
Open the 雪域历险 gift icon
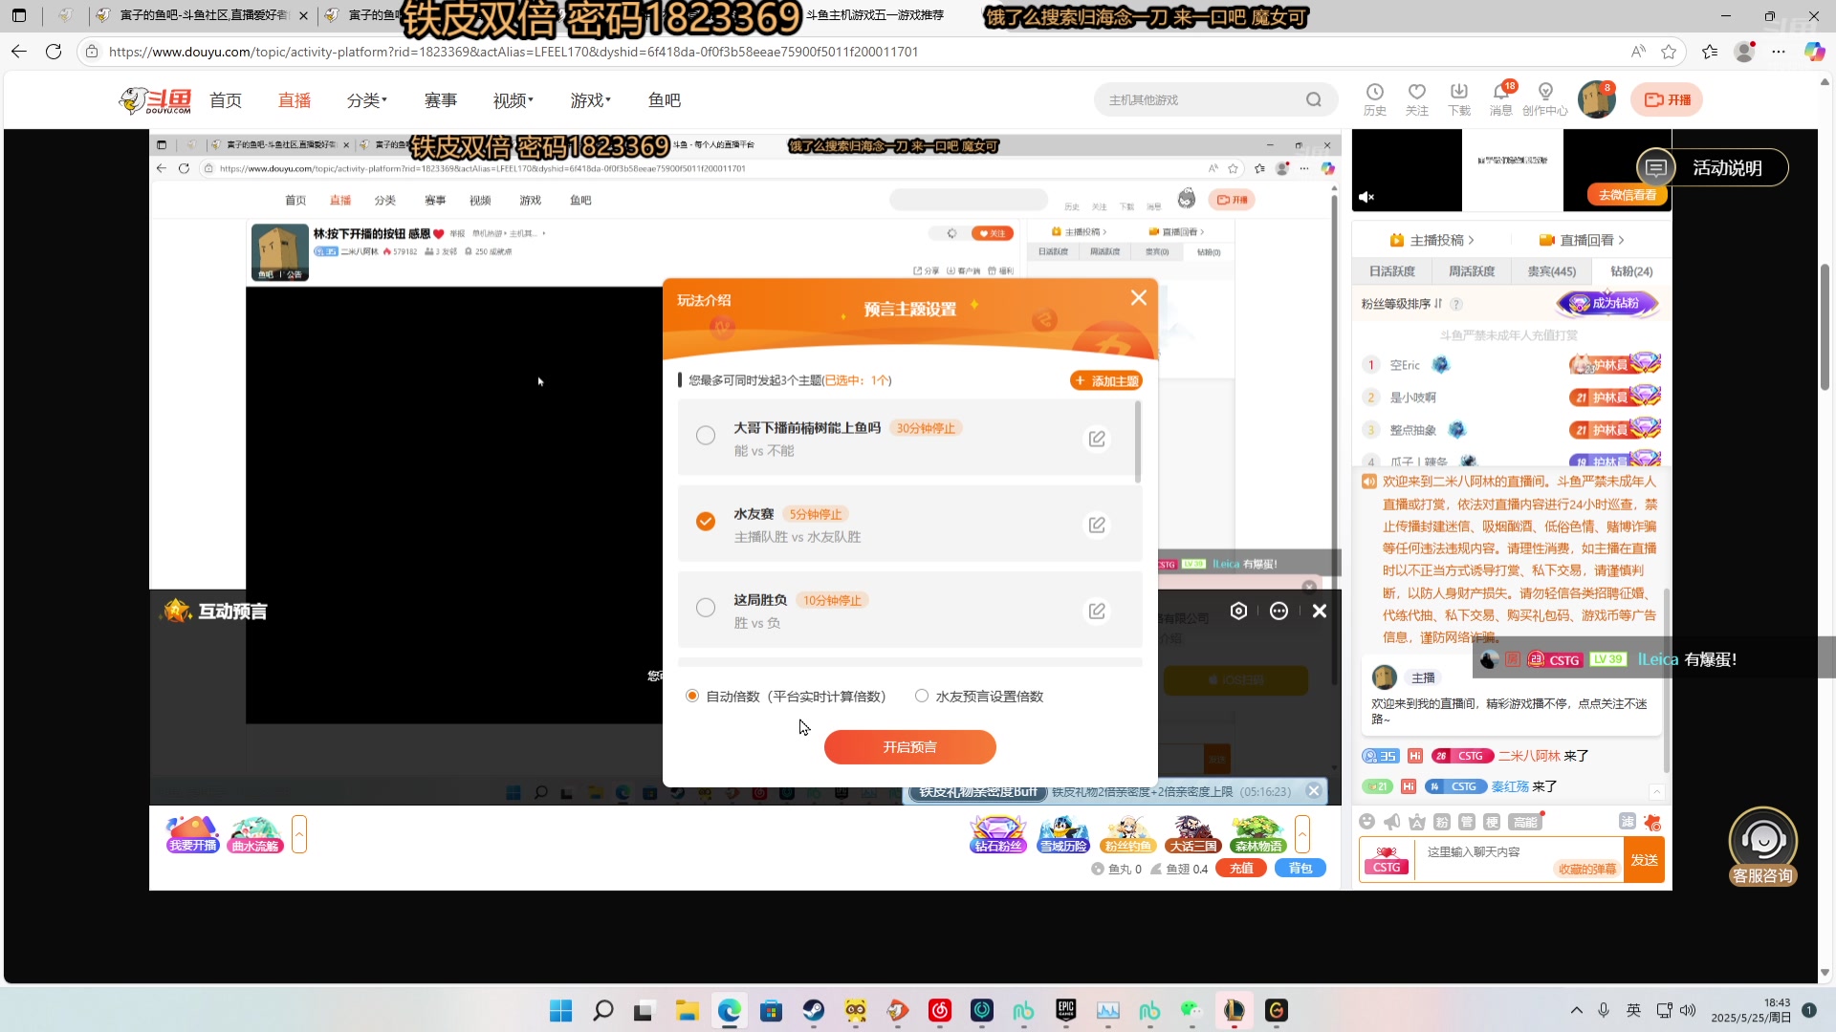(1063, 834)
